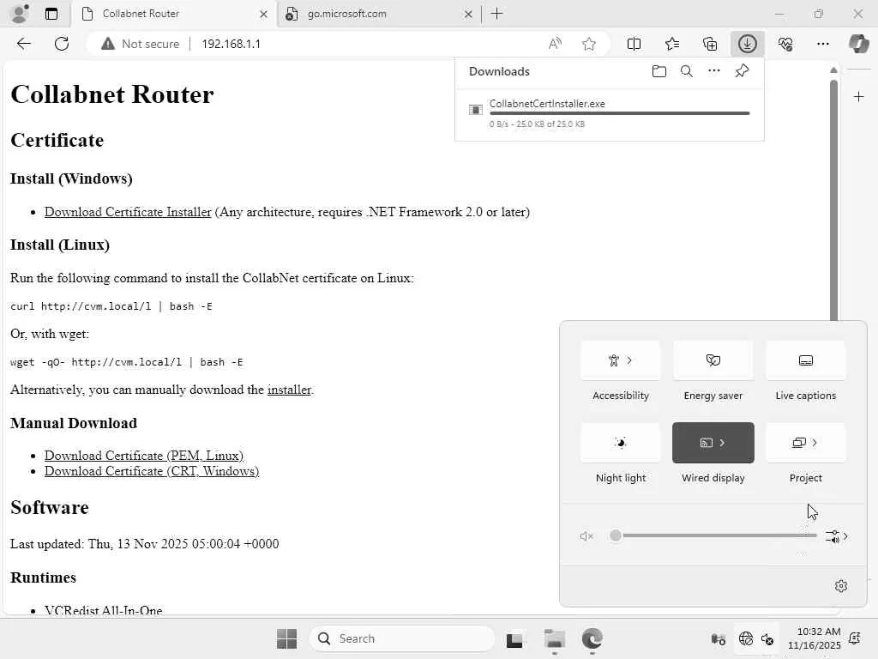878x659 pixels.
Task: Toggle Wired display quick setting
Action: (x=713, y=443)
